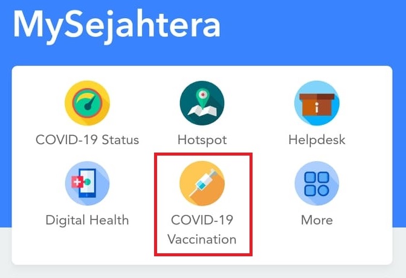Tap the Hotspot map pin icon

tap(202, 103)
